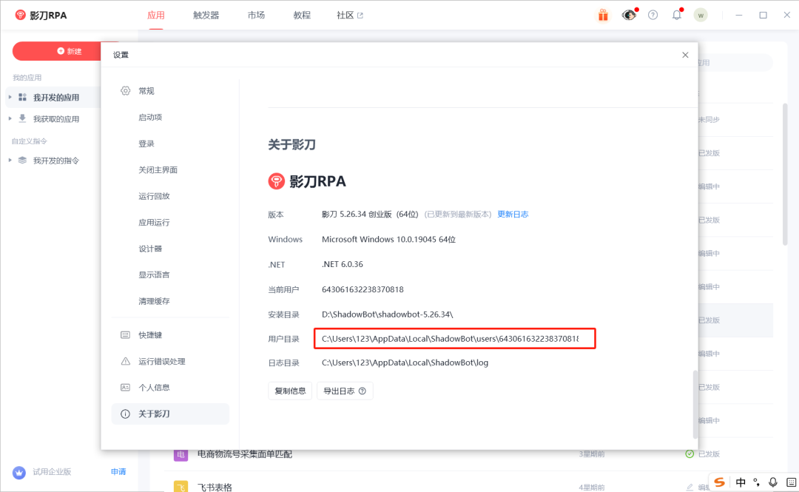Click the settings dialog vertical scrollbar
The image size is (799, 492).
point(695,404)
